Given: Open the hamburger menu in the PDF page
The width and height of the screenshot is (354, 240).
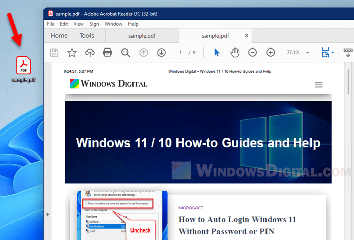Looking at the screenshot, I should (x=319, y=85).
